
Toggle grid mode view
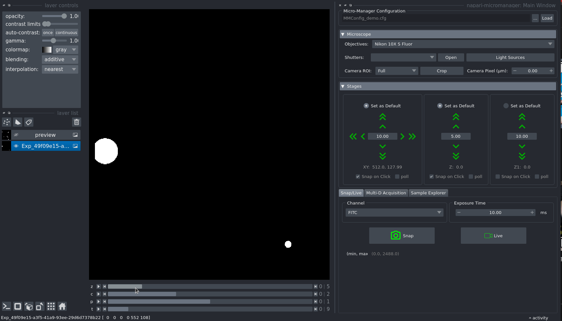click(51, 306)
